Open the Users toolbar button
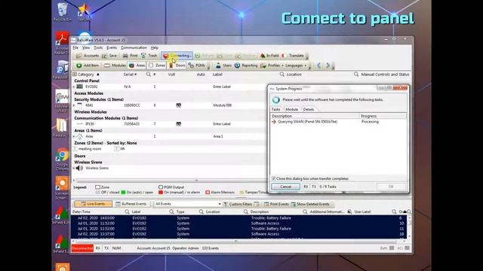 coord(223,65)
